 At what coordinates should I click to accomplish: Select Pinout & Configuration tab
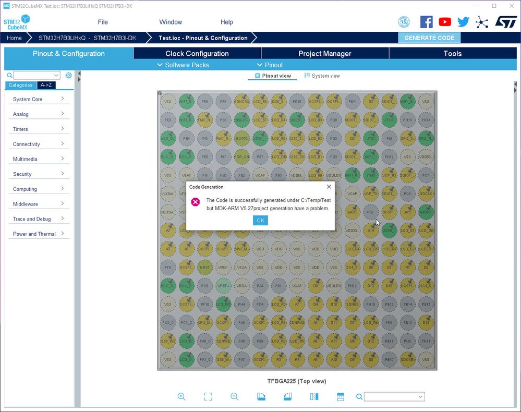[68, 54]
